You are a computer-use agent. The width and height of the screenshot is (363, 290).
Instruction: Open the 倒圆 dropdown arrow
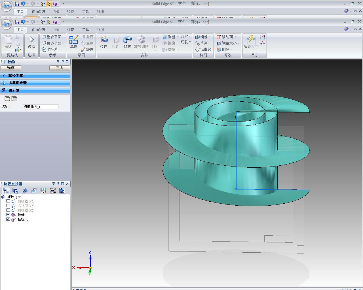(178, 37)
